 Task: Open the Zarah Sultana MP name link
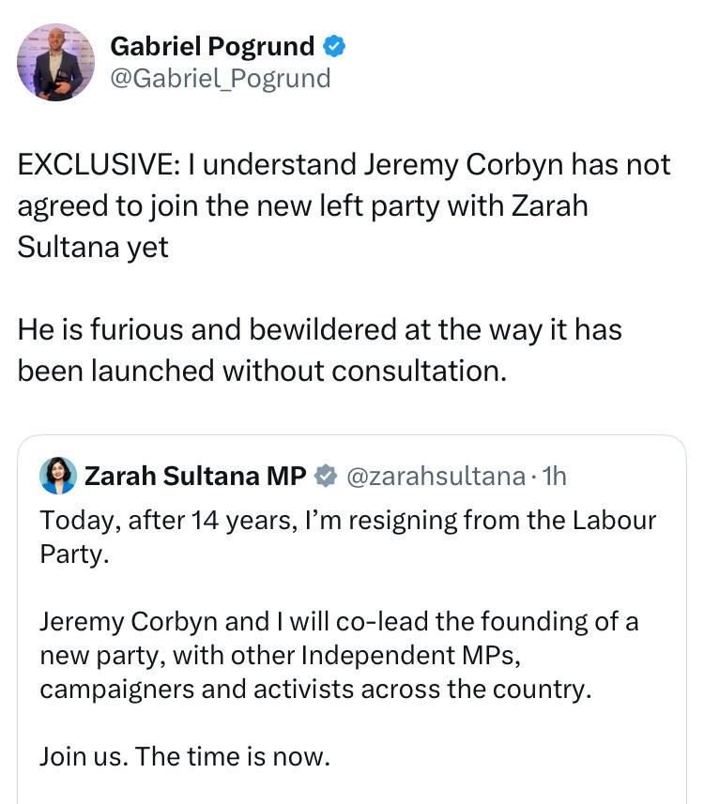[x=195, y=477]
